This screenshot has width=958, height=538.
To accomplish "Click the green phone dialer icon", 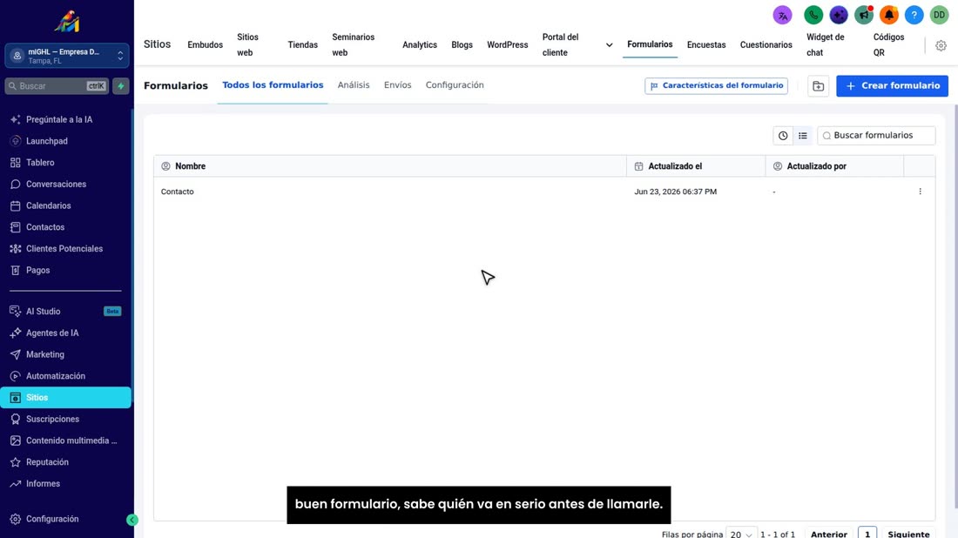I will (x=813, y=16).
